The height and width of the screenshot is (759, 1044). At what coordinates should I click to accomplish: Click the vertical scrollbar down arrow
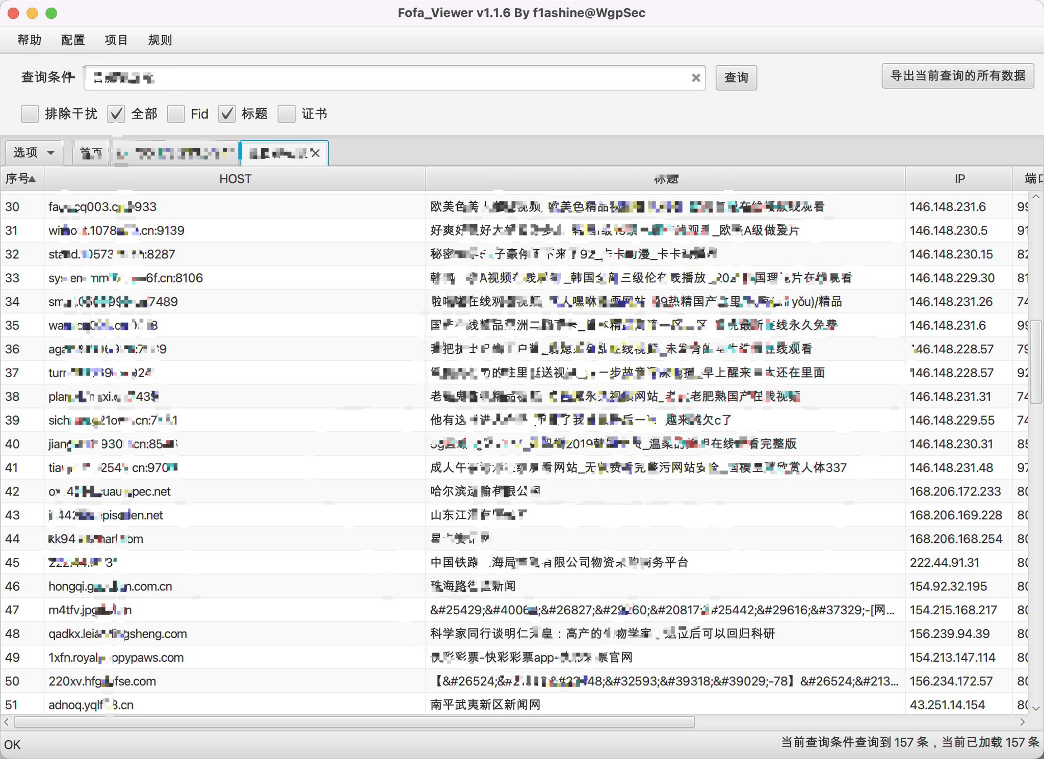(1035, 708)
